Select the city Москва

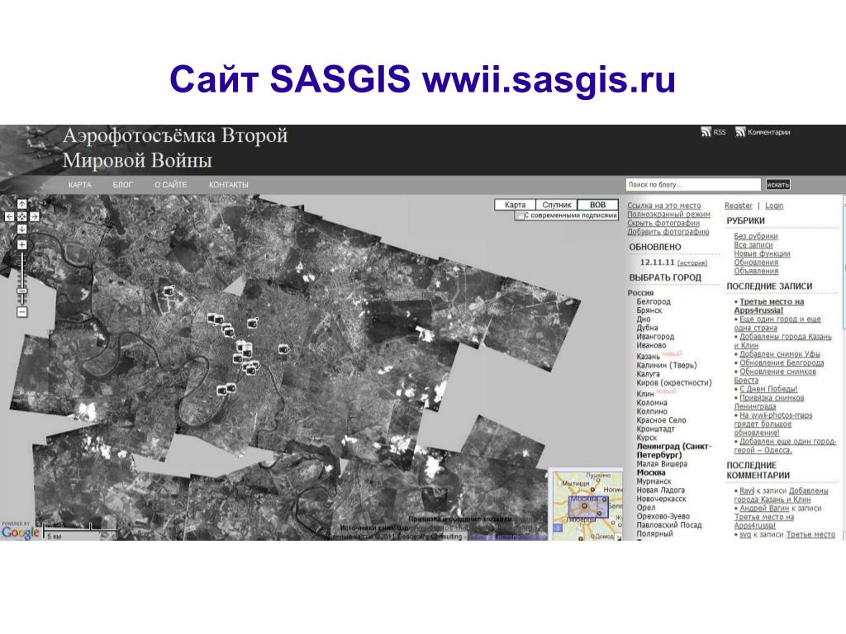[x=651, y=472]
